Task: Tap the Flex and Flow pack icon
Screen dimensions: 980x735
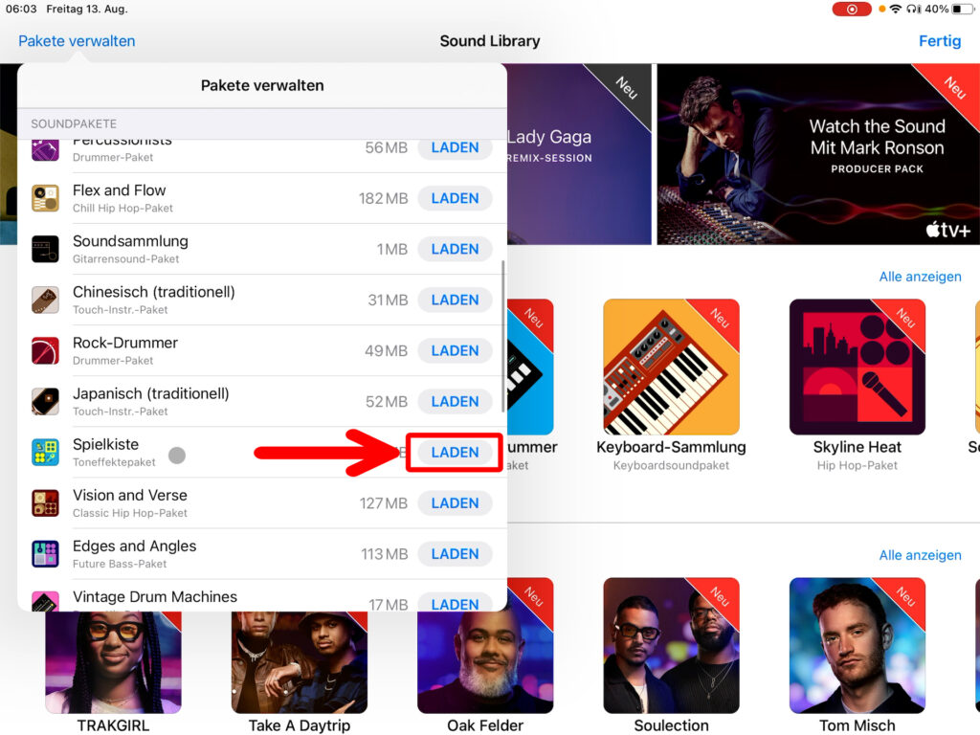Action: coord(45,198)
